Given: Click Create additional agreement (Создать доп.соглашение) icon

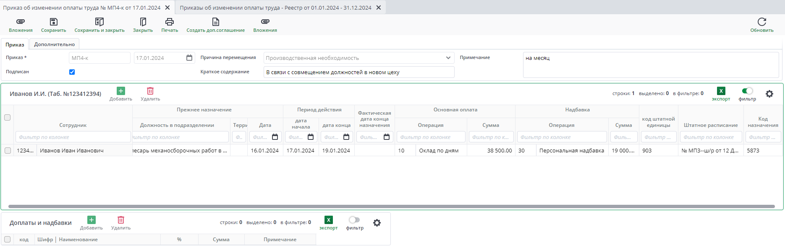Looking at the screenshot, I should click(x=215, y=22).
